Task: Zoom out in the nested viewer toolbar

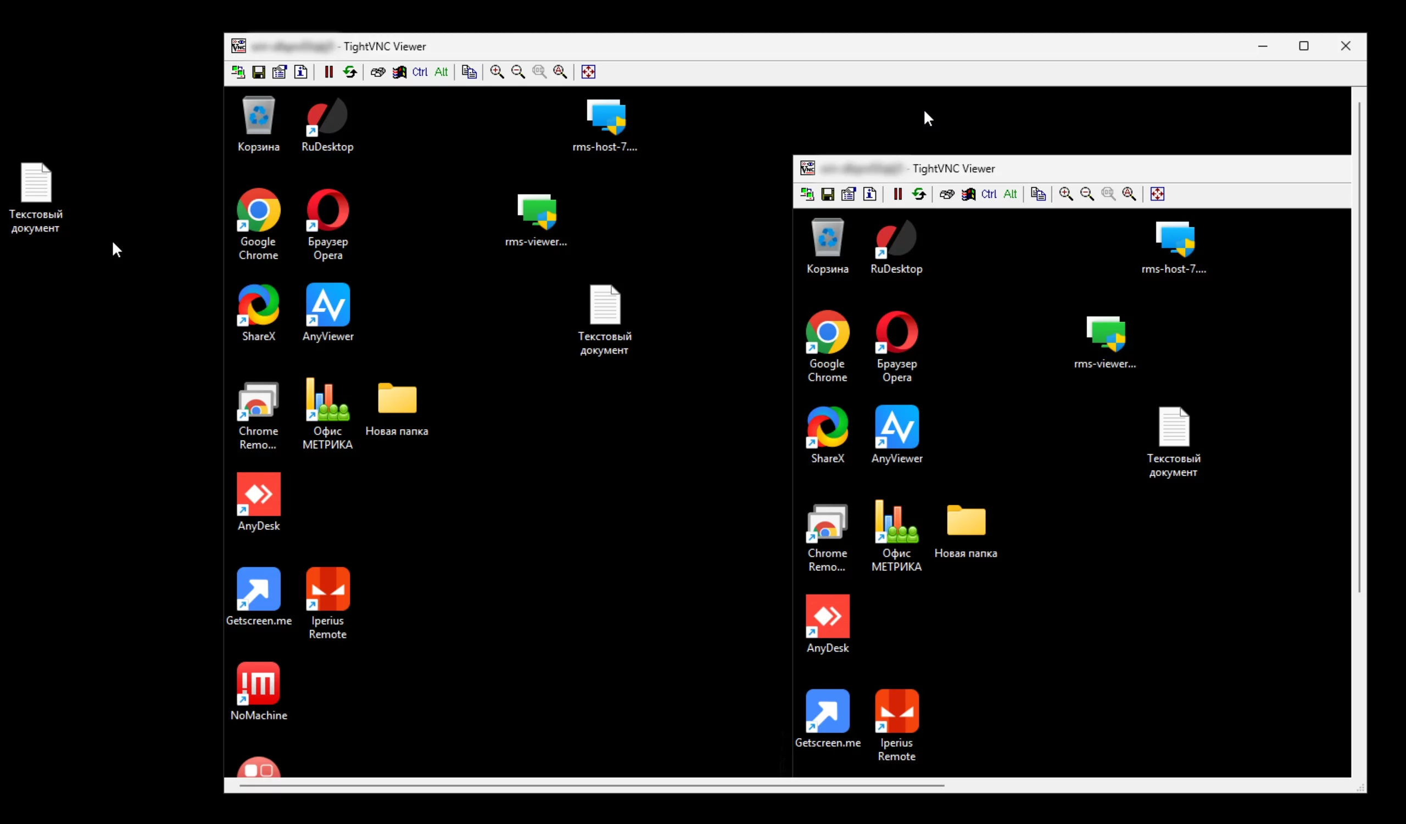Action: pos(1087,194)
